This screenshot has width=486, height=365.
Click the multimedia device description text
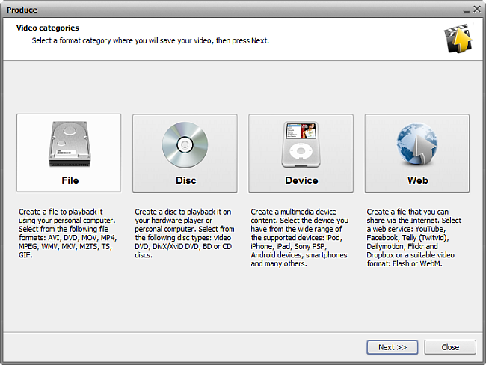299,238
